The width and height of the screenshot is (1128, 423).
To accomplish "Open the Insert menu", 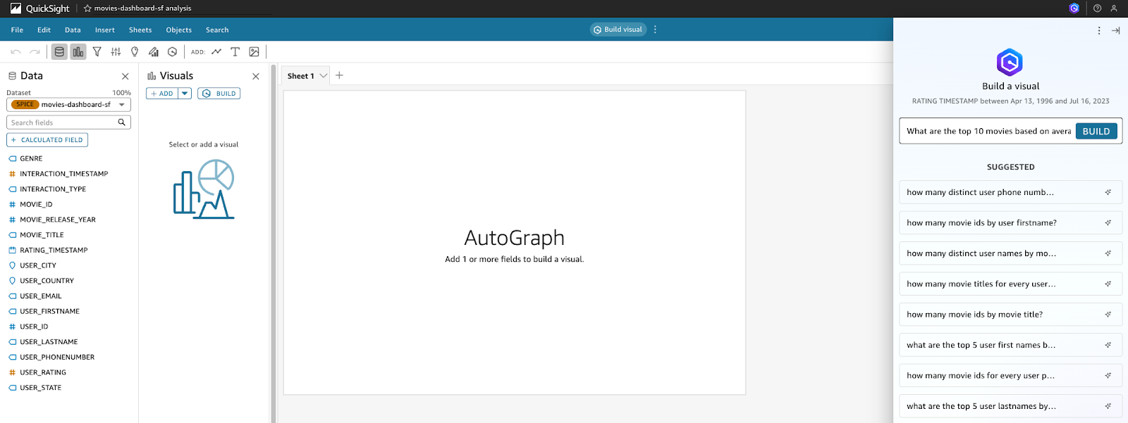I will click(x=104, y=30).
